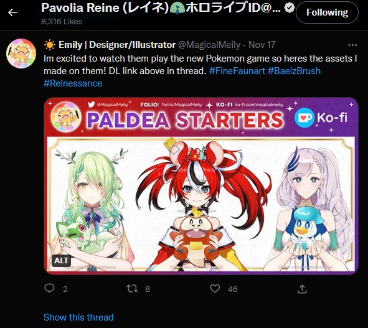
Task: Open the reply comment icon
Action: pyautogui.click(x=49, y=288)
